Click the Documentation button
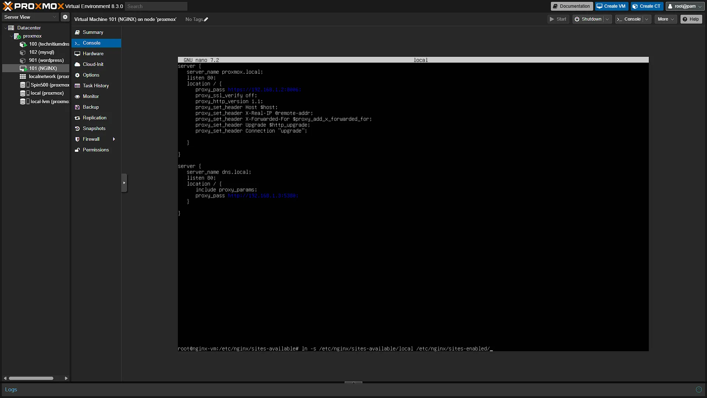Image resolution: width=707 pixels, height=398 pixels. [571, 6]
